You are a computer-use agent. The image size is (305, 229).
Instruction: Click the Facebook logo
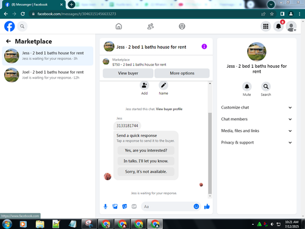10,26
